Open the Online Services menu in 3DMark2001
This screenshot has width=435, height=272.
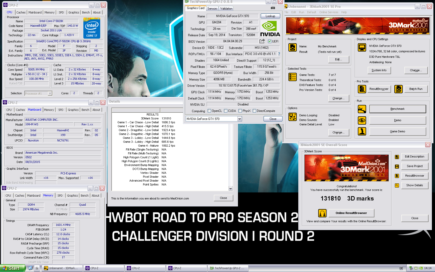coord(329,12)
